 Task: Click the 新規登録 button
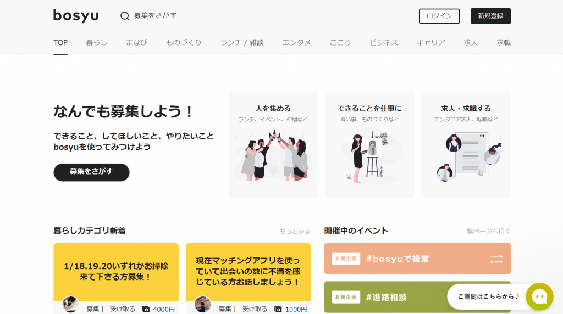(490, 16)
